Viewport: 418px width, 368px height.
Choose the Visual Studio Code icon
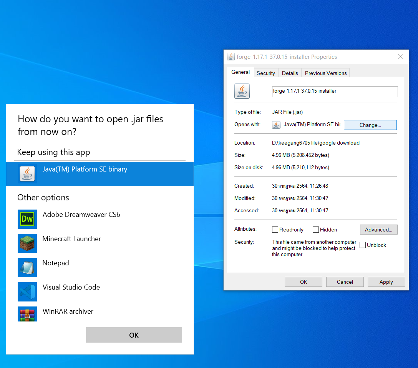27,292
